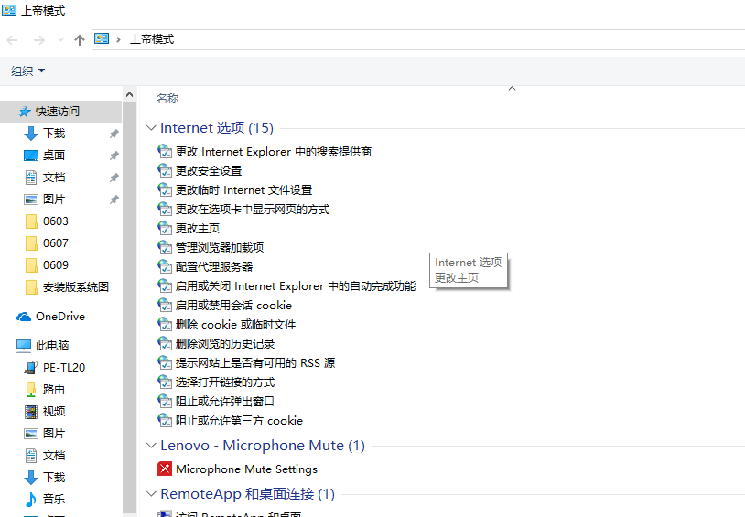The width and height of the screenshot is (745, 517).
Task: Click the pin icon next to 桌面
Action: click(x=114, y=156)
